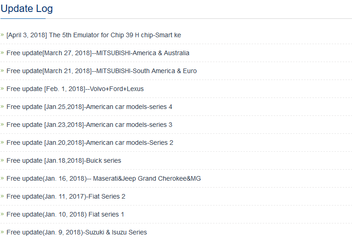This screenshot has height=240, width=352.
Task: Open the Fiat series 1 update
Action: point(65,214)
